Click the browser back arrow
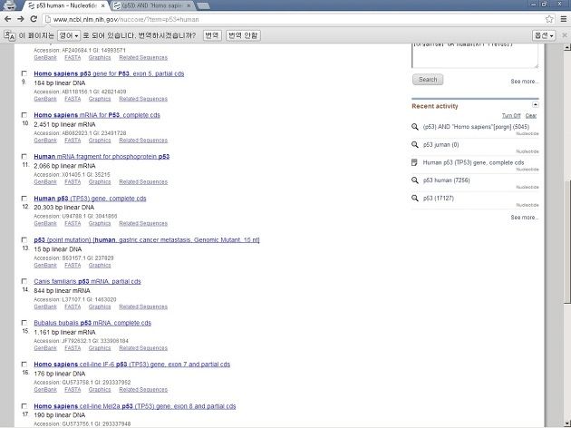Viewport: 571px width, 428px height. [7, 19]
